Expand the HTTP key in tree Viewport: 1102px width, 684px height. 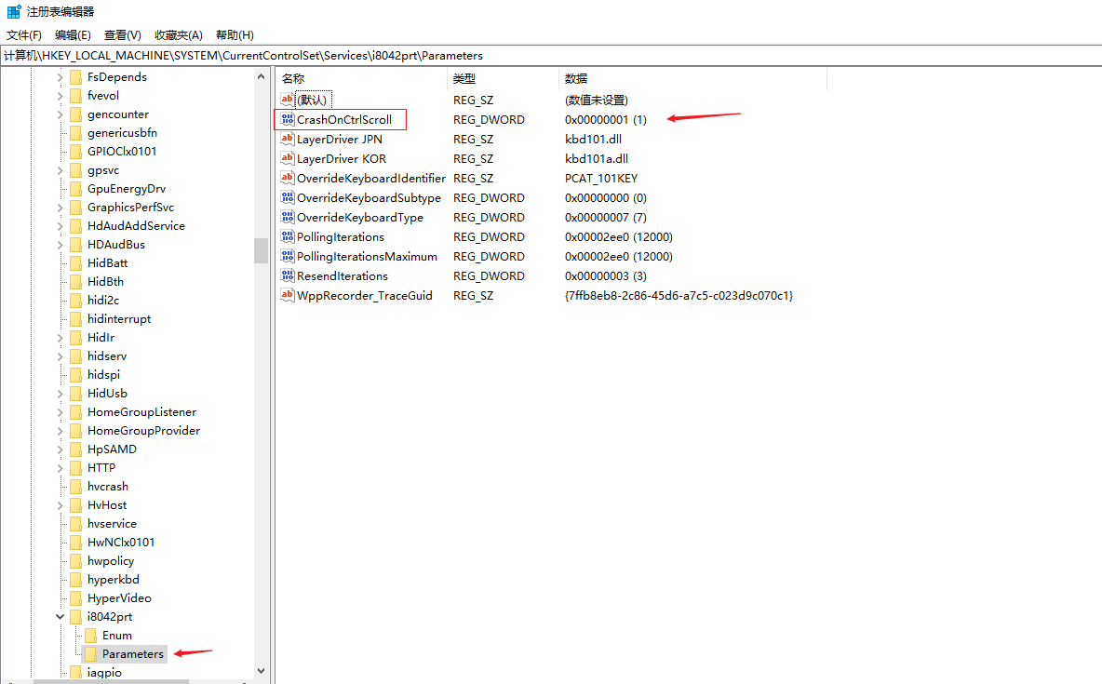click(x=60, y=468)
